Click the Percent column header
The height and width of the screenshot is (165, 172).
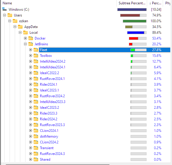155,3
